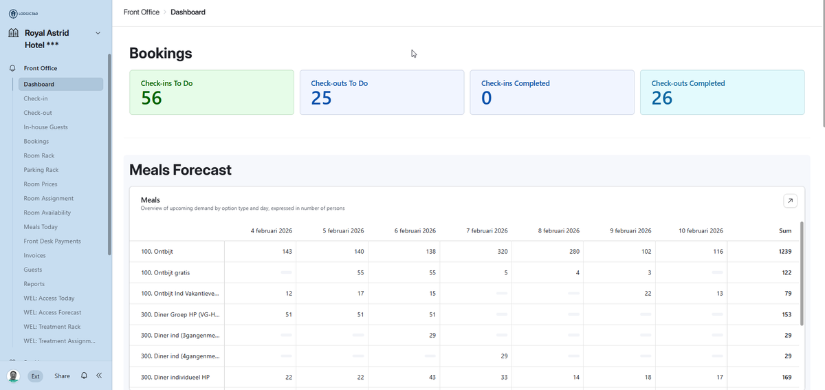Click the Ext badge button
This screenshot has width=825, height=390.
34,376
